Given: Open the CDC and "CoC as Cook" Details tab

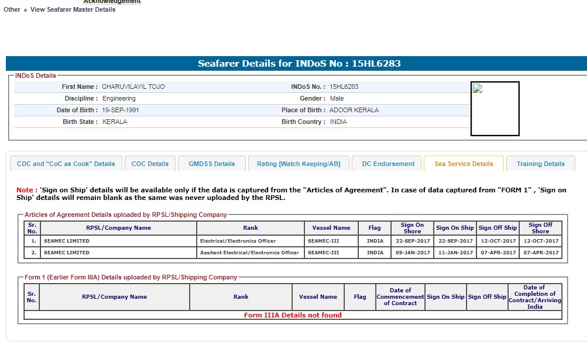Looking at the screenshot, I should [x=66, y=164].
